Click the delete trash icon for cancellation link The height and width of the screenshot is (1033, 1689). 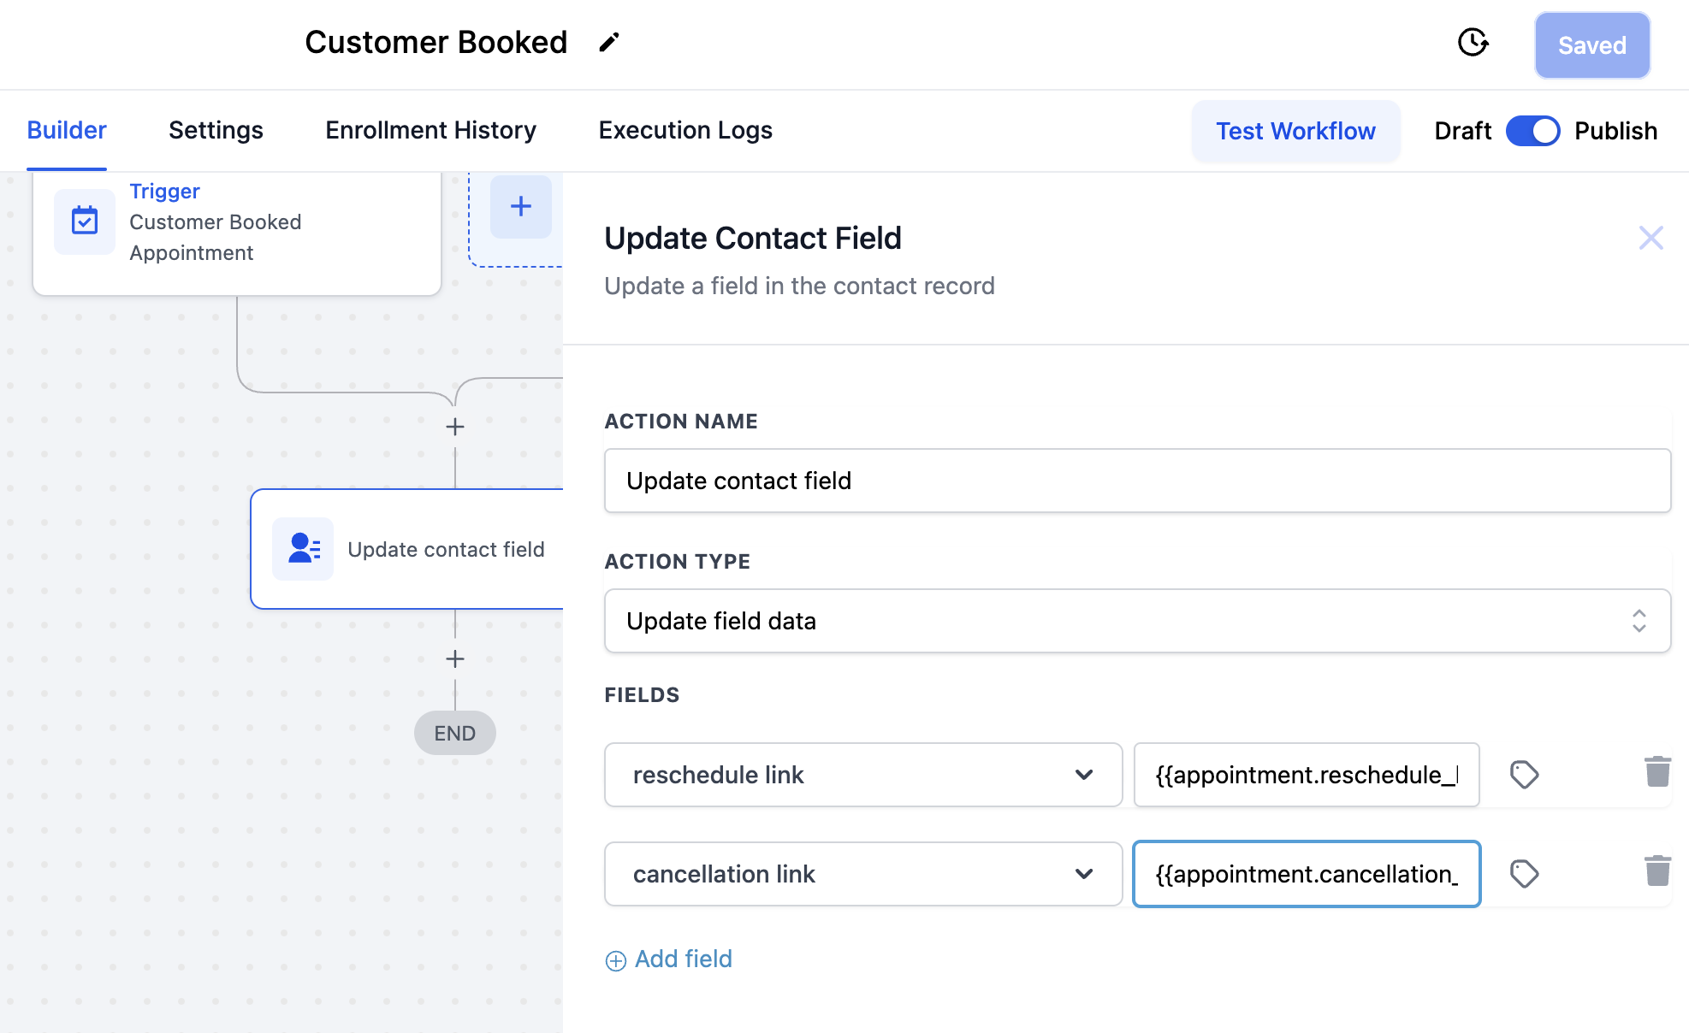click(x=1656, y=873)
